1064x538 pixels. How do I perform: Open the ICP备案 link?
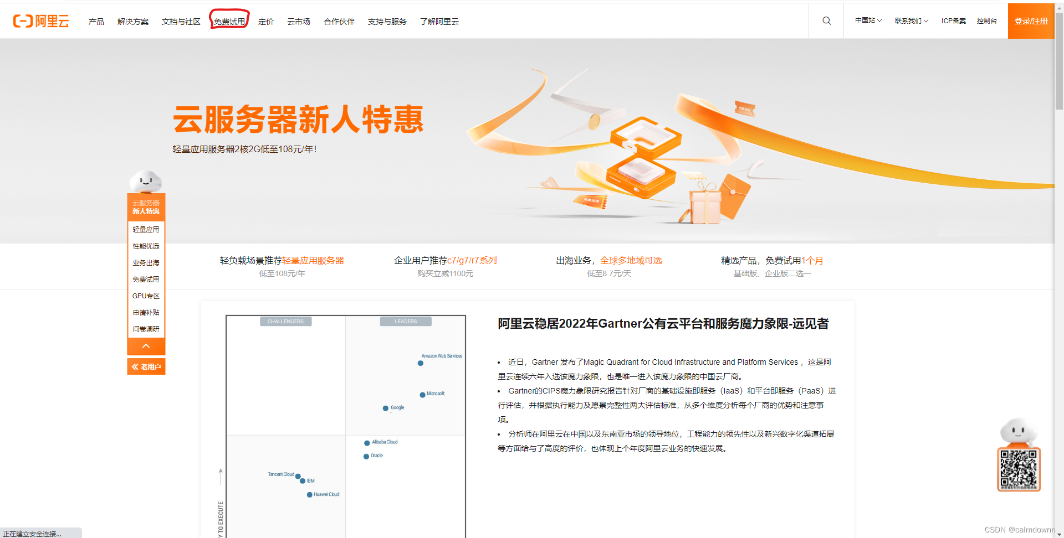(954, 20)
